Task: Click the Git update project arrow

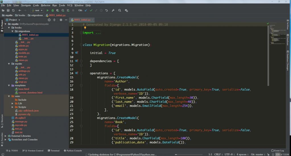Action: pyautogui.click(x=86, y=10)
